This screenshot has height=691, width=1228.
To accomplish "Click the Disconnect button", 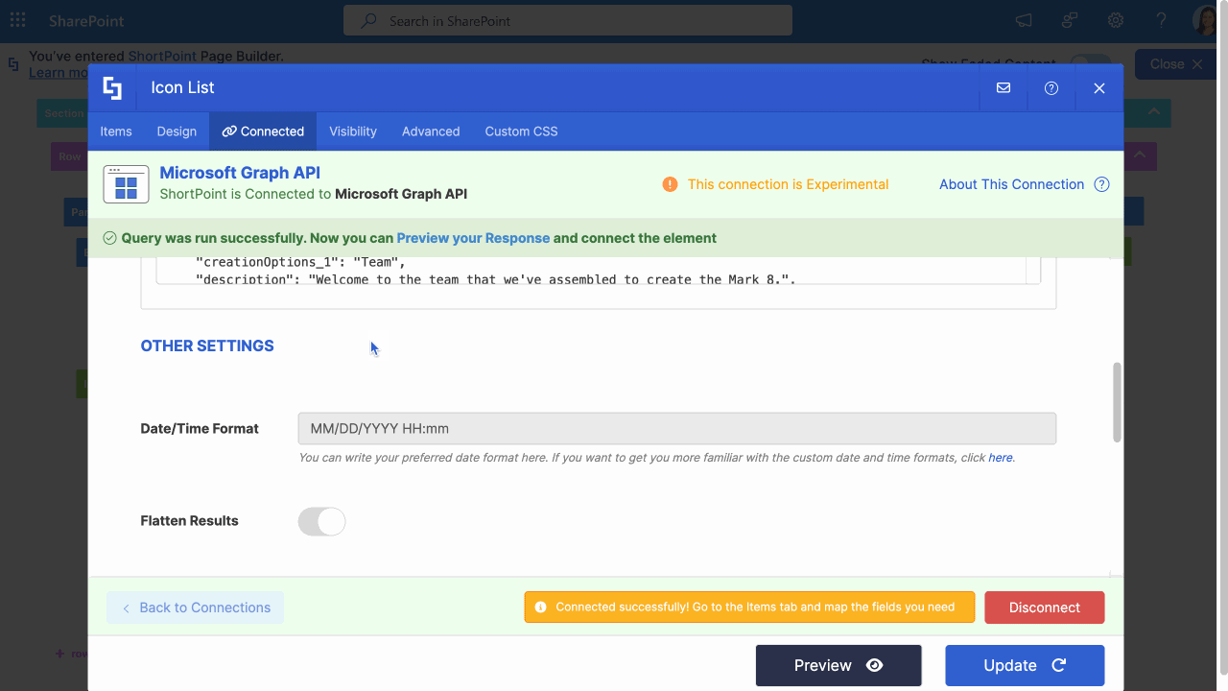I will (1045, 608).
